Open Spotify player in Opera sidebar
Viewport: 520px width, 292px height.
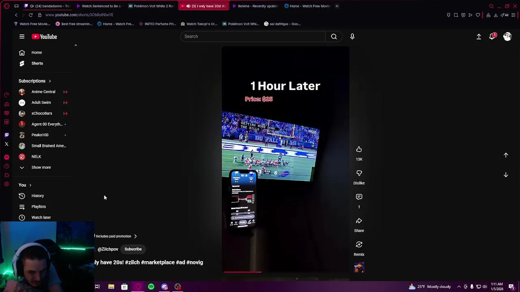click(x=6, y=157)
